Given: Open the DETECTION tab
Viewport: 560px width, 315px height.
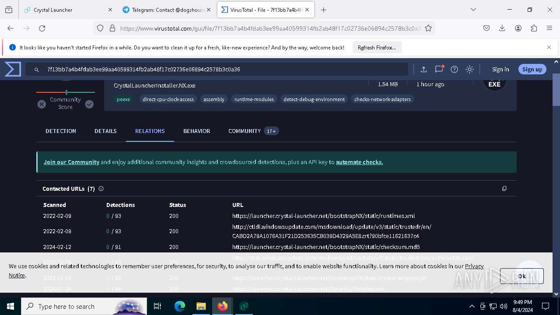Looking at the screenshot, I should tap(61, 131).
